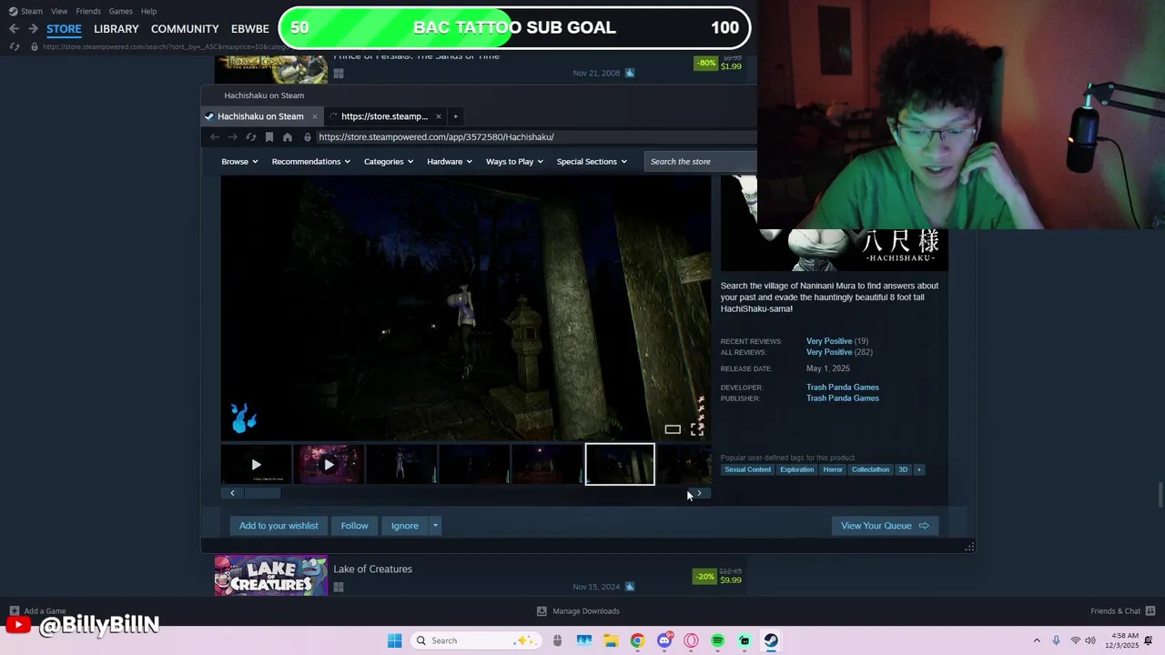
Task: Open Spotify from the taskbar
Action: [717, 640]
